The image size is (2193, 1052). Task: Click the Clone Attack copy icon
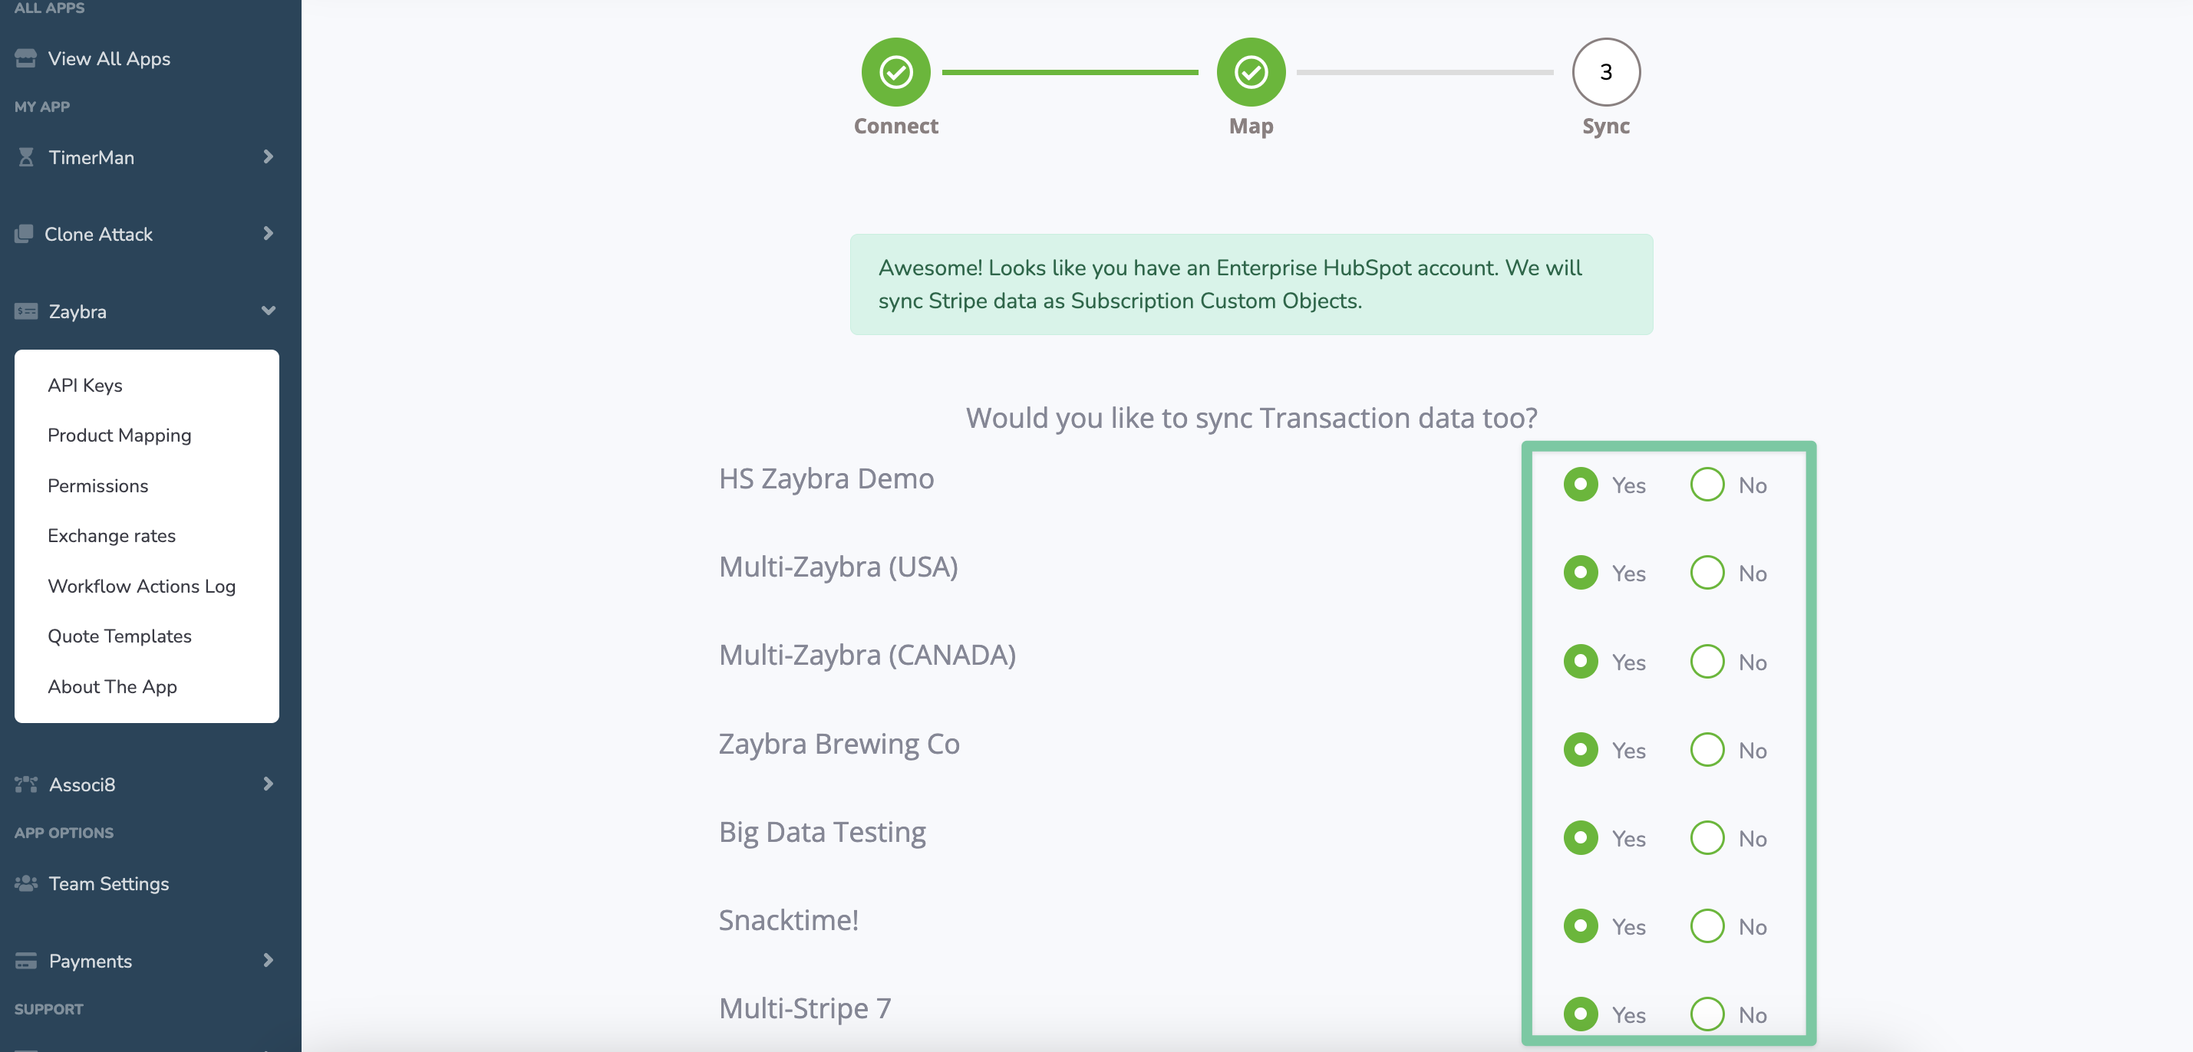pyautogui.click(x=24, y=234)
